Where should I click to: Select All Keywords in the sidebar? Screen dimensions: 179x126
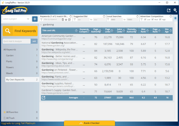(20, 50)
